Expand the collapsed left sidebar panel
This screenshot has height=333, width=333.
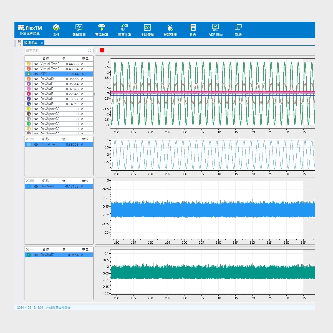(x=19, y=43)
